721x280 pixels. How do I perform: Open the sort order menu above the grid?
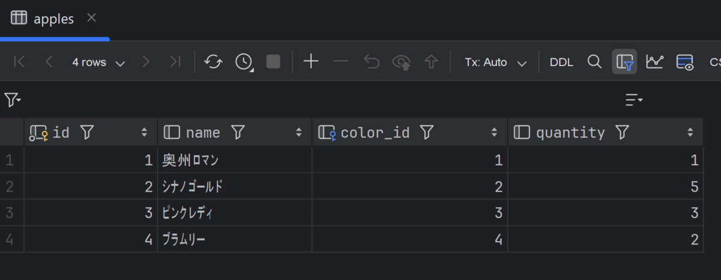[x=634, y=99]
